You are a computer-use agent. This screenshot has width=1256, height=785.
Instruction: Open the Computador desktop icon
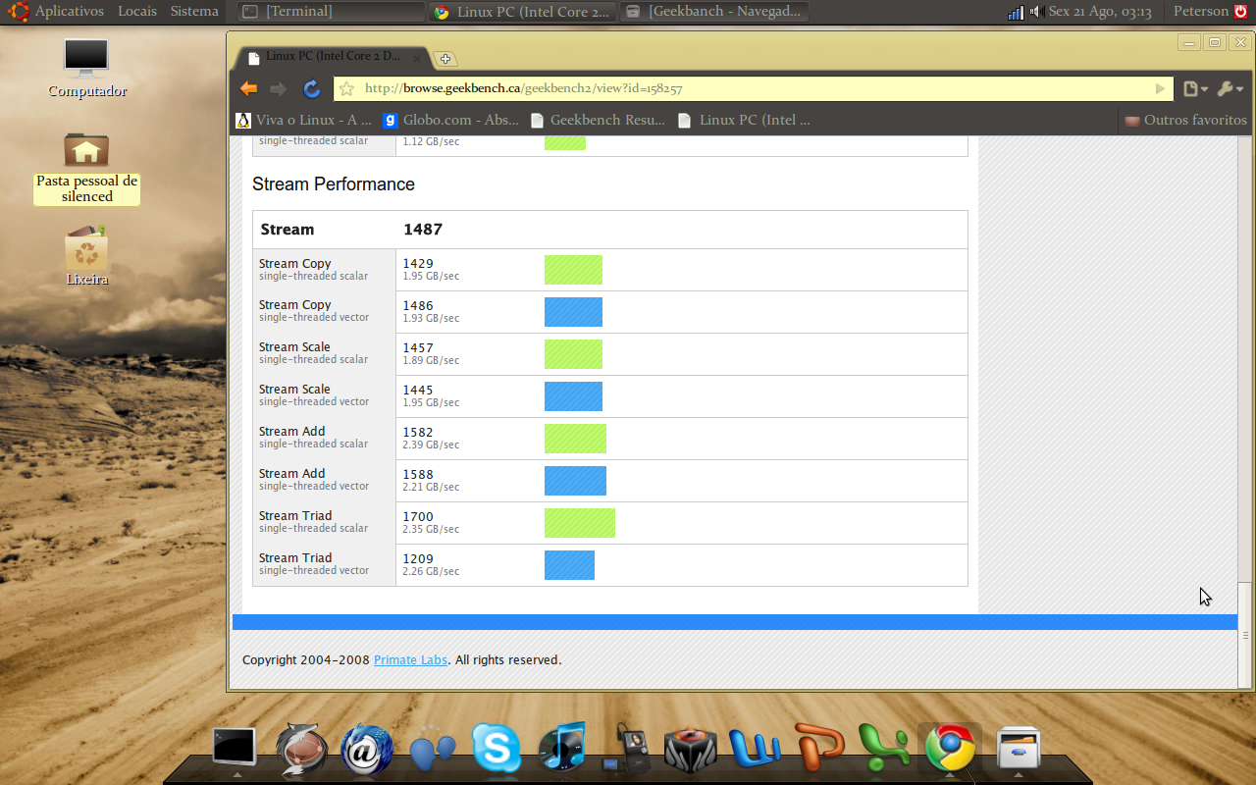(x=87, y=69)
